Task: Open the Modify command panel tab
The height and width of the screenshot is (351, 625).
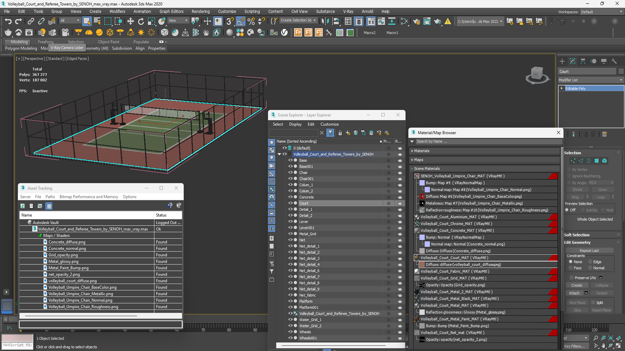Action: [573, 61]
